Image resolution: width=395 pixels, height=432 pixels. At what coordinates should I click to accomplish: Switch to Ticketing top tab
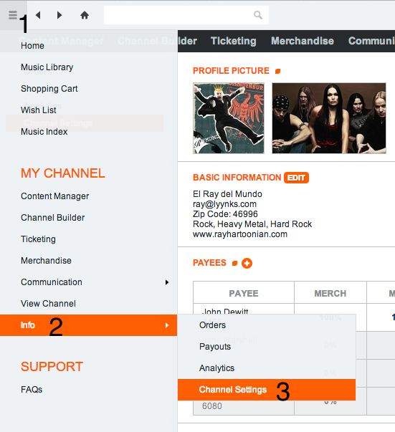coord(234,41)
